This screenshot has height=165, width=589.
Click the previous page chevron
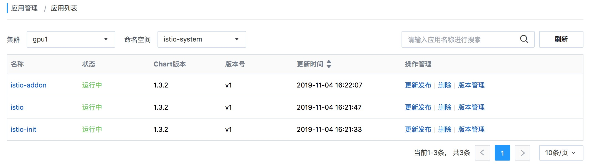[x=482, y=153]
